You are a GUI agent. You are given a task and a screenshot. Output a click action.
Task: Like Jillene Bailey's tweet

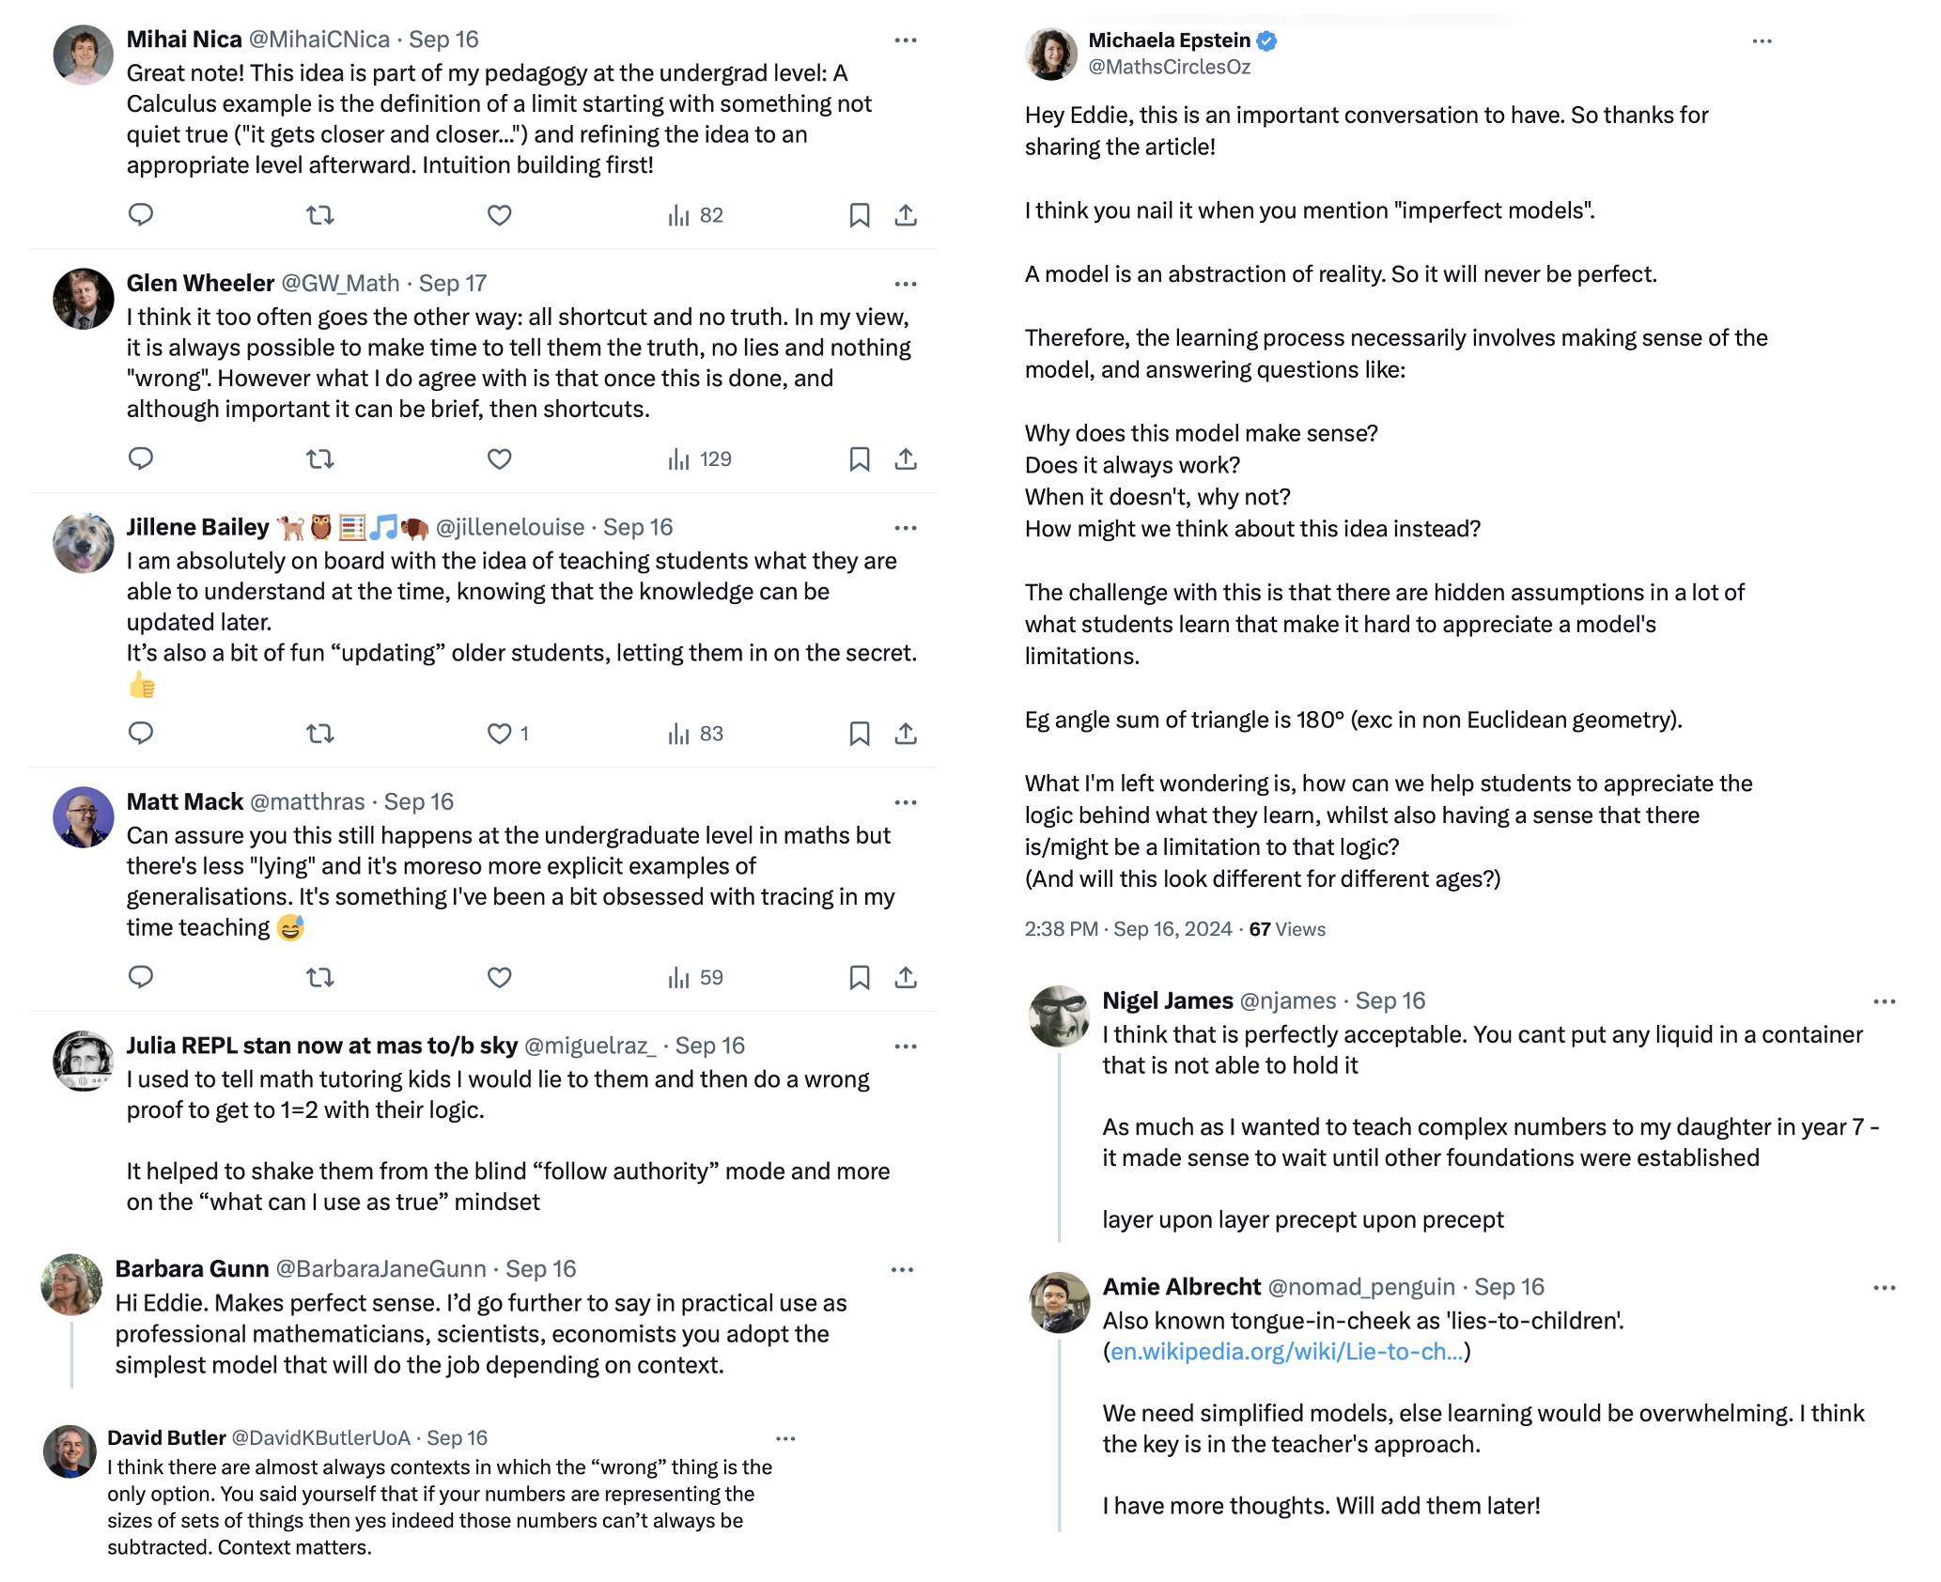click(499, 734)
